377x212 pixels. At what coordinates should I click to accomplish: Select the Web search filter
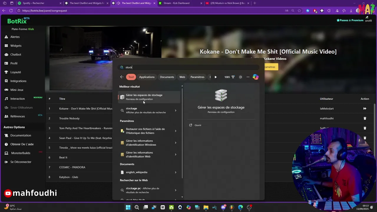click(x=182, y=77)
